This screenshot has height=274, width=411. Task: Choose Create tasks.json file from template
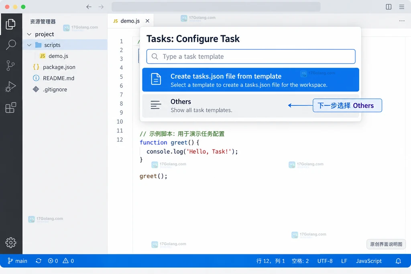coord(250,80)
